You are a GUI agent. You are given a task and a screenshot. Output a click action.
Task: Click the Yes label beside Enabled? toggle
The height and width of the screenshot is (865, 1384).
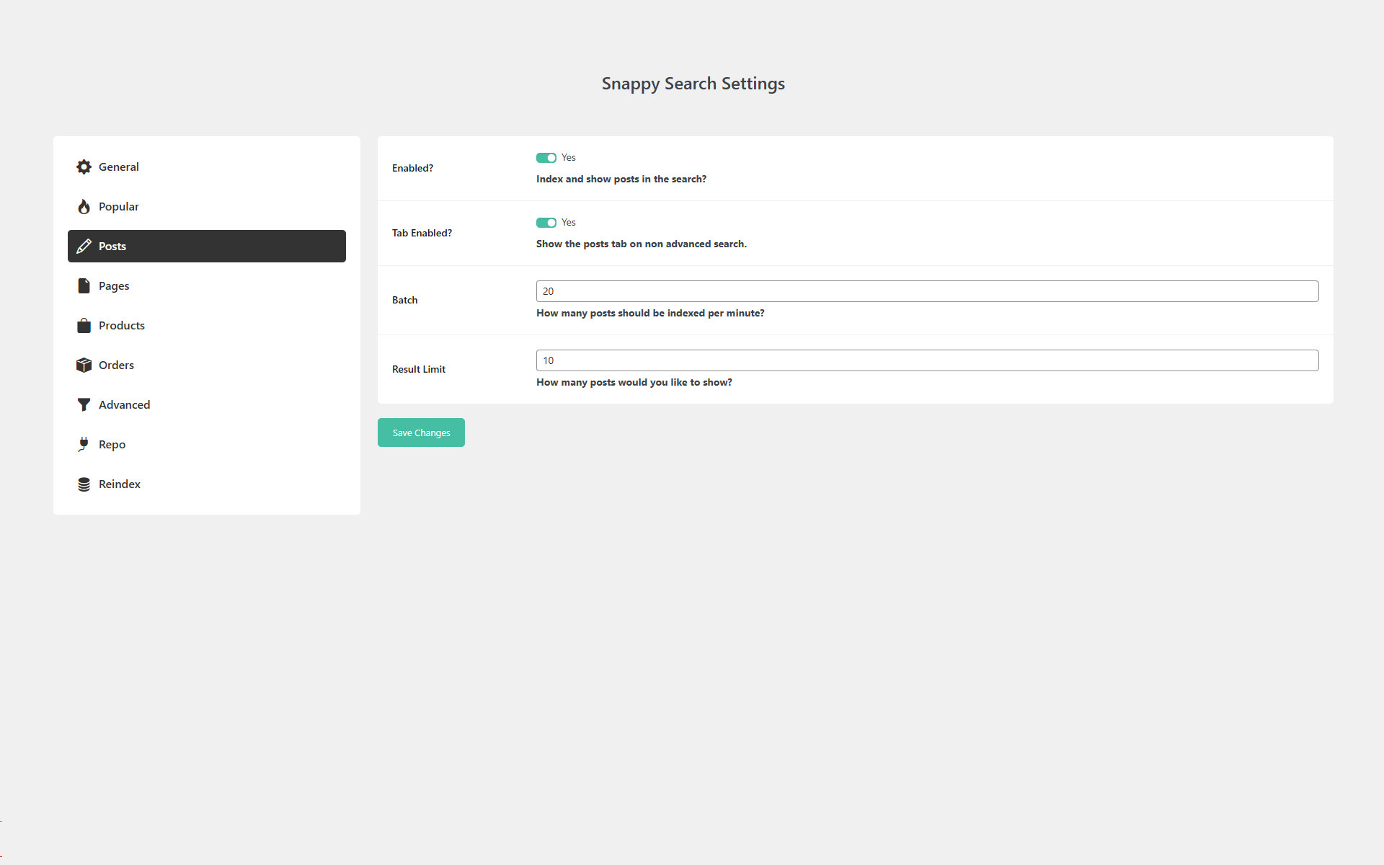(x=569, y=157)
